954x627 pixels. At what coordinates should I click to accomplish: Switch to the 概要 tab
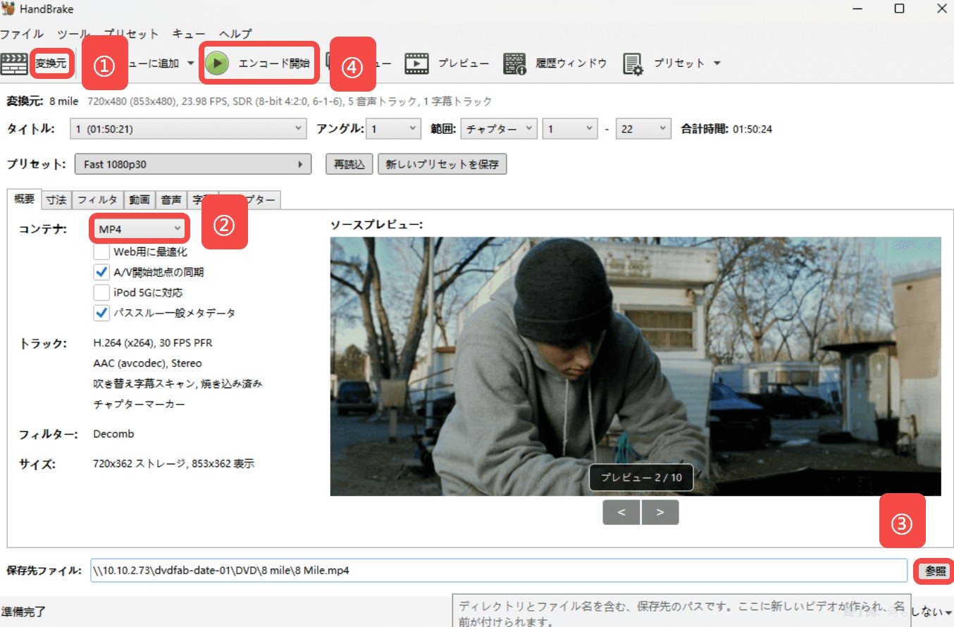pyautogui.click(x=24, y=199)
